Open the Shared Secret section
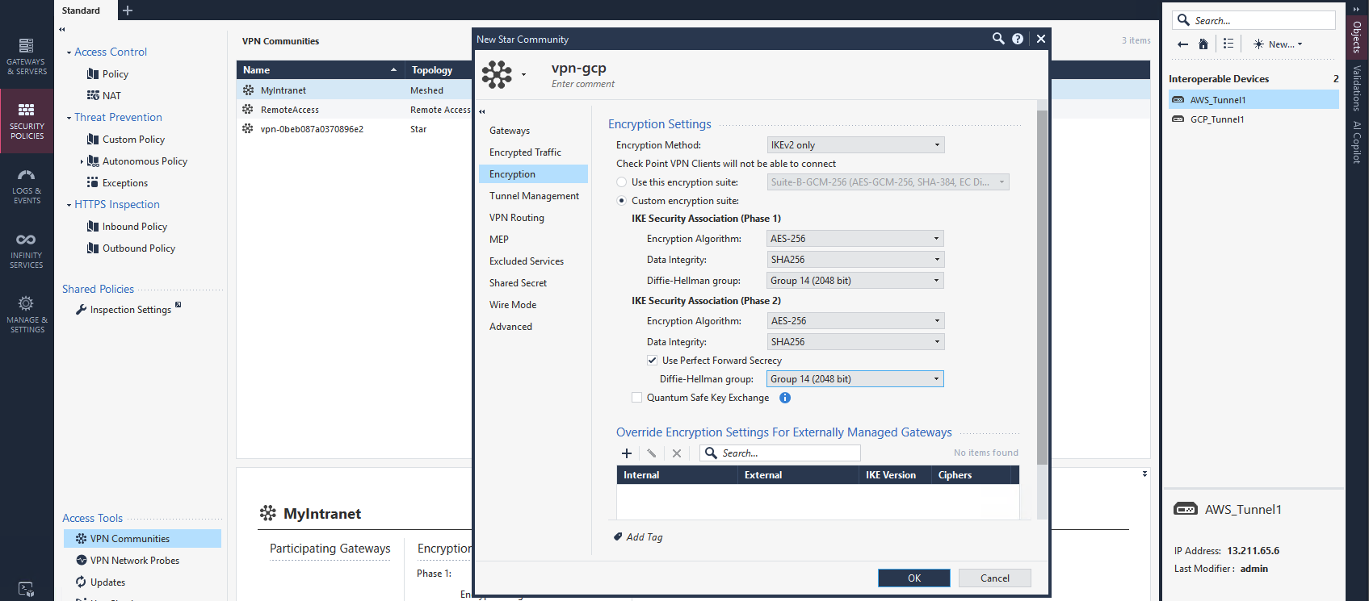 pos(518,283)
